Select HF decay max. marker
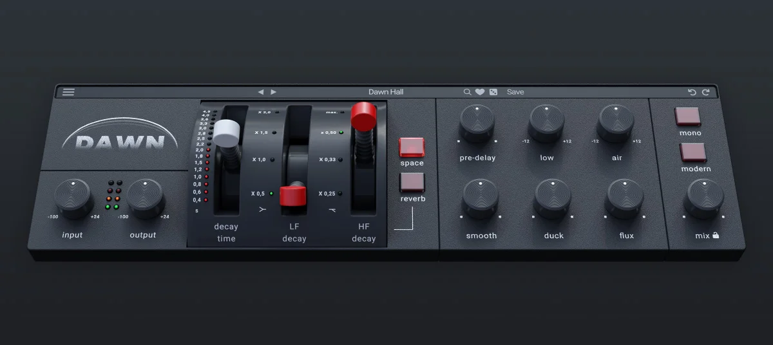Image resolution: width=773 pixels, height=345 pixels. pyautogui.click(x=335, y=112)
